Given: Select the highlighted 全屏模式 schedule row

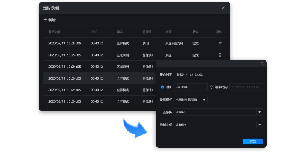Looking at the screenshot, I should tap(100, 78).
